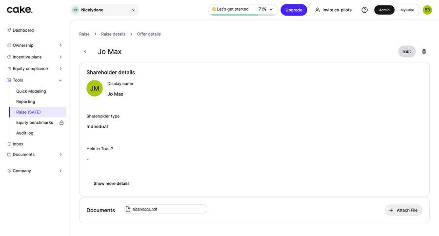
Task: Click the trash delete icon
Action: pyautogui.click(x=424, y=51)
